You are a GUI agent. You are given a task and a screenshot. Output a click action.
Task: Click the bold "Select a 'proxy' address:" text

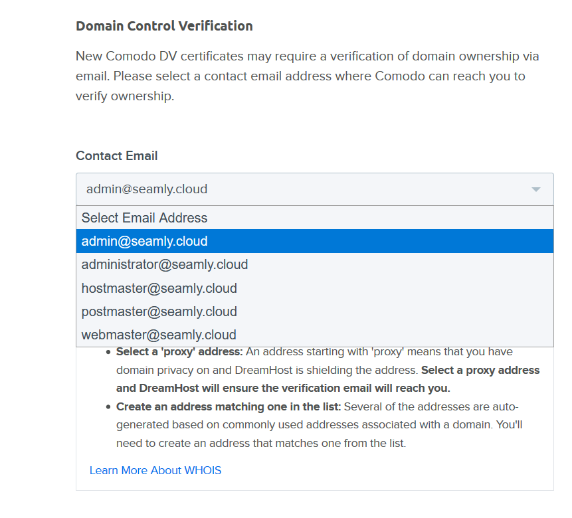click(180, 351)
